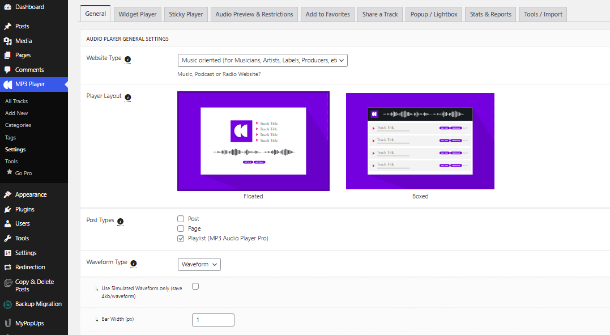
Task: Click the Go Pro link
Action: 23,173
